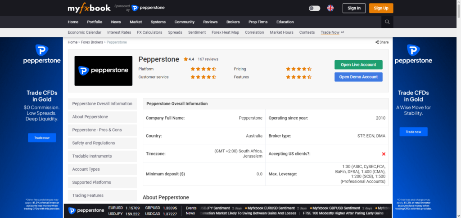Open the Brokers menu
461x218 pixels.
click(233, 22)
